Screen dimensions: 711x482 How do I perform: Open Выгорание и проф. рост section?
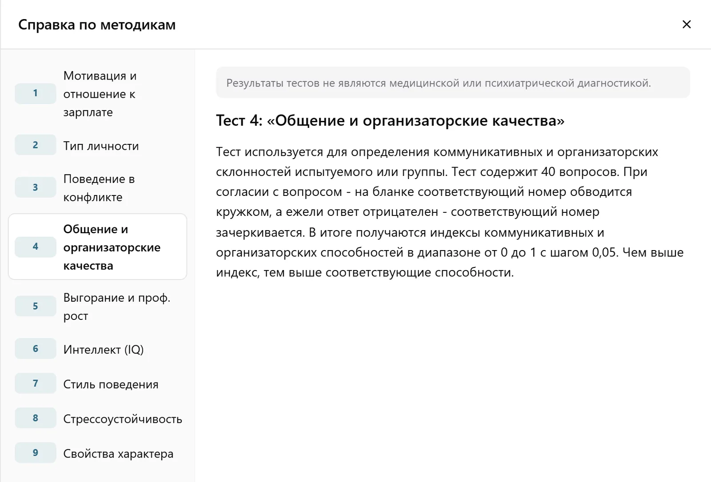click(98, 307)
